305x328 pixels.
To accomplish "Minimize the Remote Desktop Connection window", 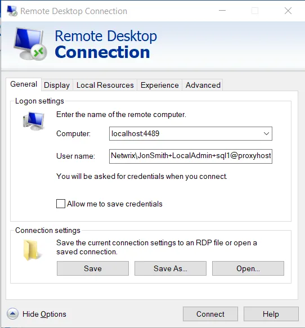I will (222, 11).
